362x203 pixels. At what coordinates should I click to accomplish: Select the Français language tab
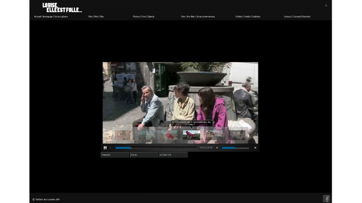click(115, 155)
